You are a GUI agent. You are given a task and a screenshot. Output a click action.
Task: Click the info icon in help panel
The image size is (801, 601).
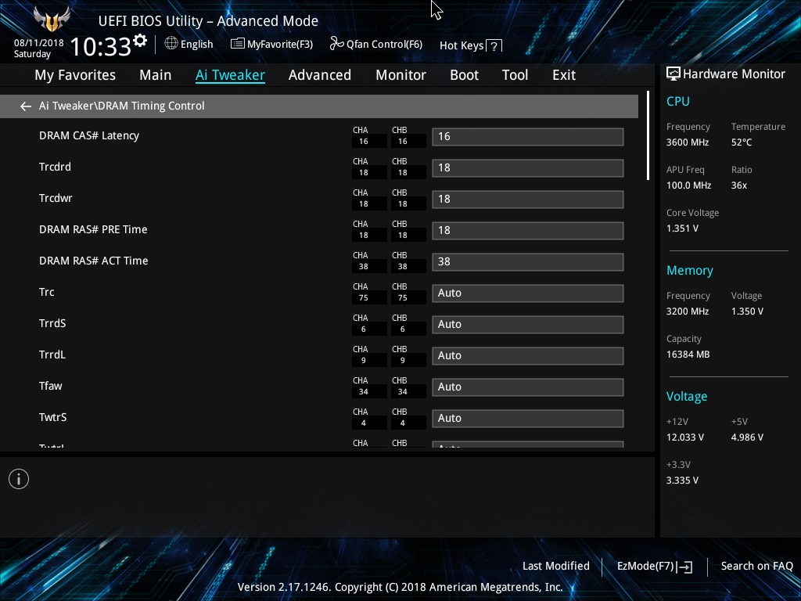pyautogui.click(x=19, y=479)
